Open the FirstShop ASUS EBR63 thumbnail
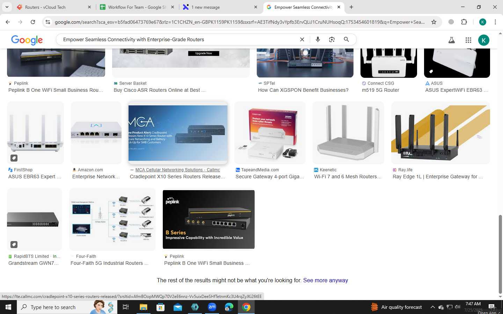The width and height of the screenshot is (503, 314). click(x=35, y=133)
